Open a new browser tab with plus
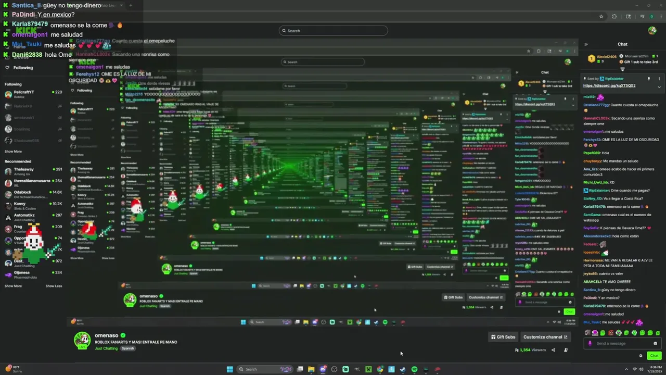Screen dimensions: 666x375 (x=131, y=5)
